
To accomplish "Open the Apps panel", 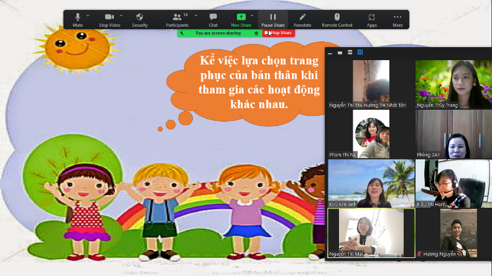I will coord(371,19).
